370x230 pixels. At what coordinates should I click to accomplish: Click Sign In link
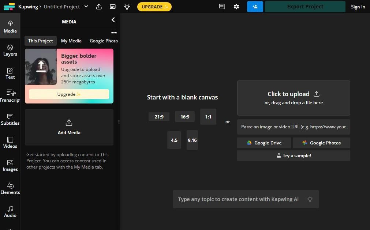(358, 7)
